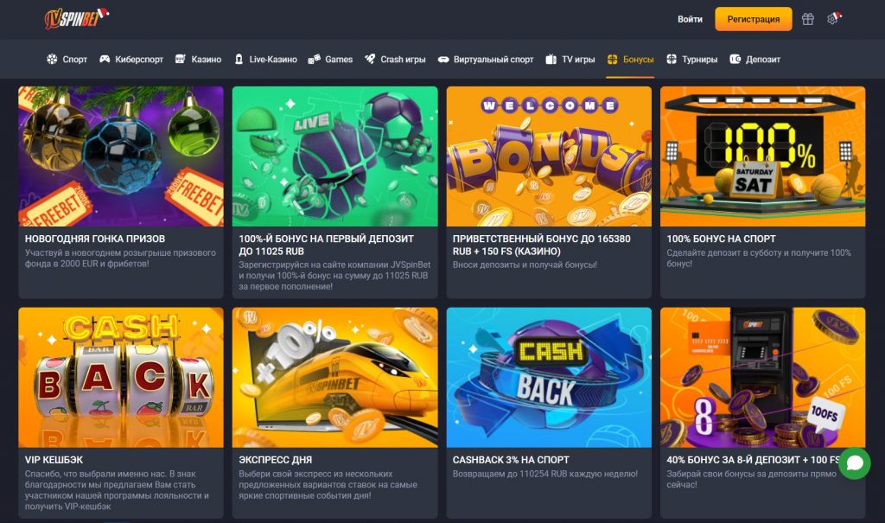Open the green live chat bubble
Image resolution: width=885 pixels, height=523 pixels.
(855, 463)
